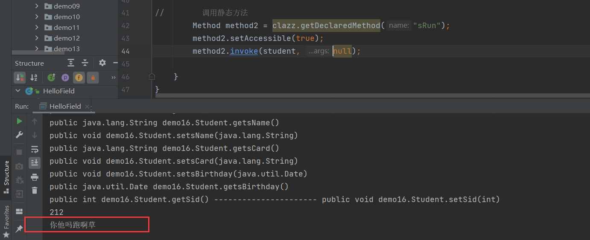Click Up the Stack Trace arrow

(x=35, y=121)
